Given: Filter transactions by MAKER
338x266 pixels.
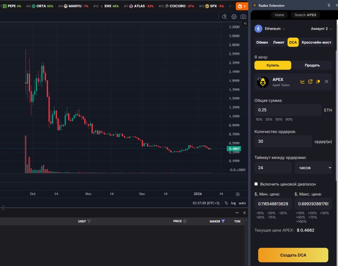Looking at the screenshot, I should pos(223,221).
